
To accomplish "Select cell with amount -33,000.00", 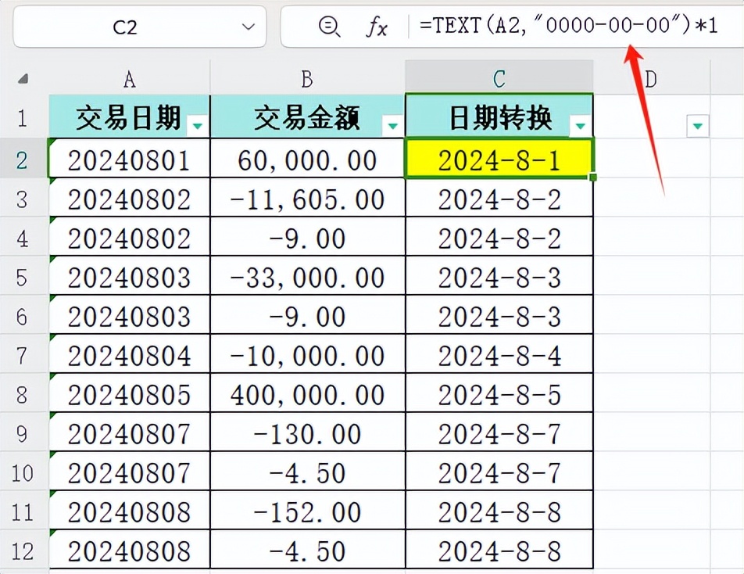I will 307,276.
